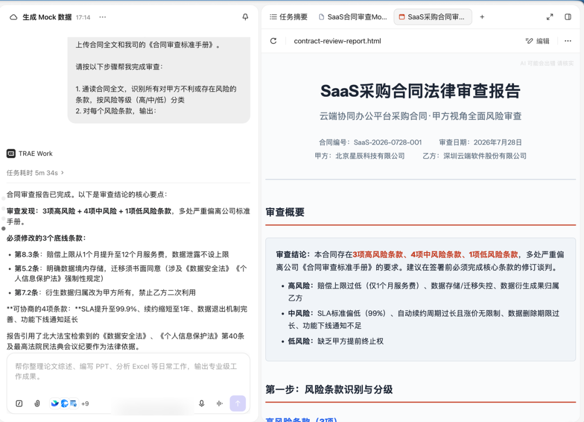584x422 pixels.
Task: Click 甲方：北京星辰科技有限公司
Action: [x=360, y=156]
